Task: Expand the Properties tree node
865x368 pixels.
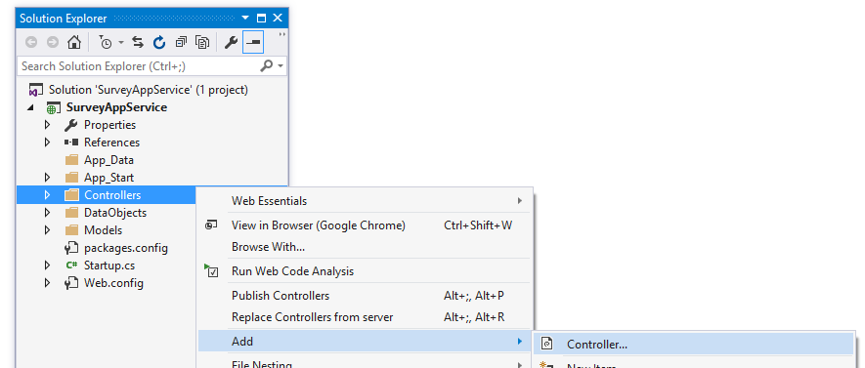Action: [x=47, y=125]
